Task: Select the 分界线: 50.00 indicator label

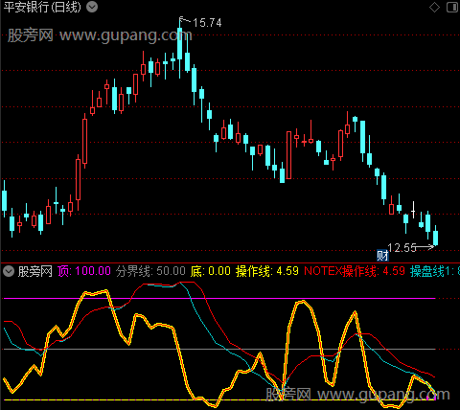Action: pyautogui.click(x=150, y=271)
